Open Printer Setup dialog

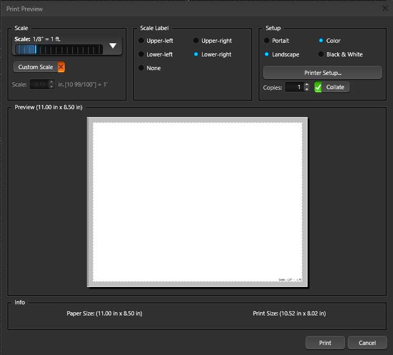pos(322,72)
